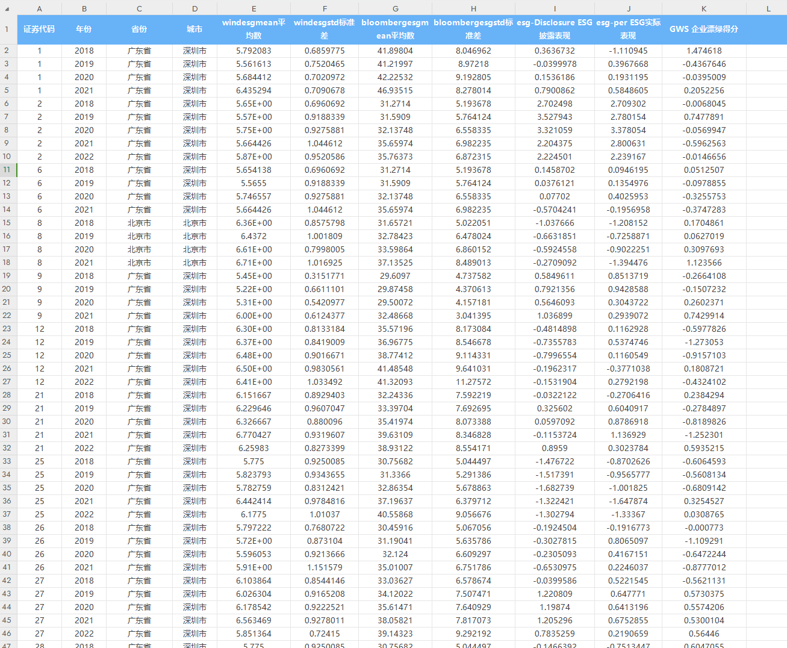Highlight the cell reading 6.4372

coord(254,236)
